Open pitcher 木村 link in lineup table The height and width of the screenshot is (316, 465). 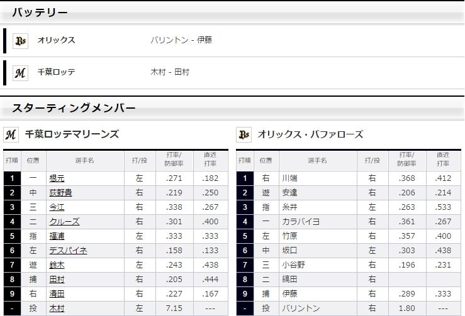pos(57,308)
